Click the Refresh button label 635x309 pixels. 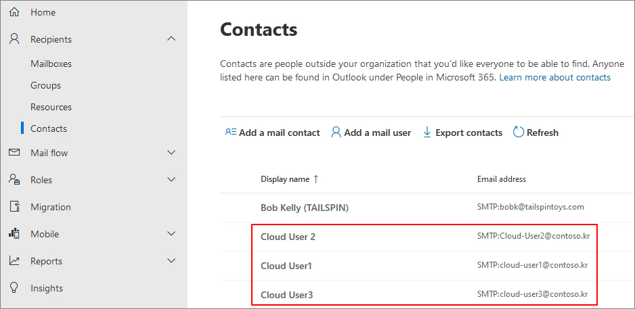coord(542,133)
